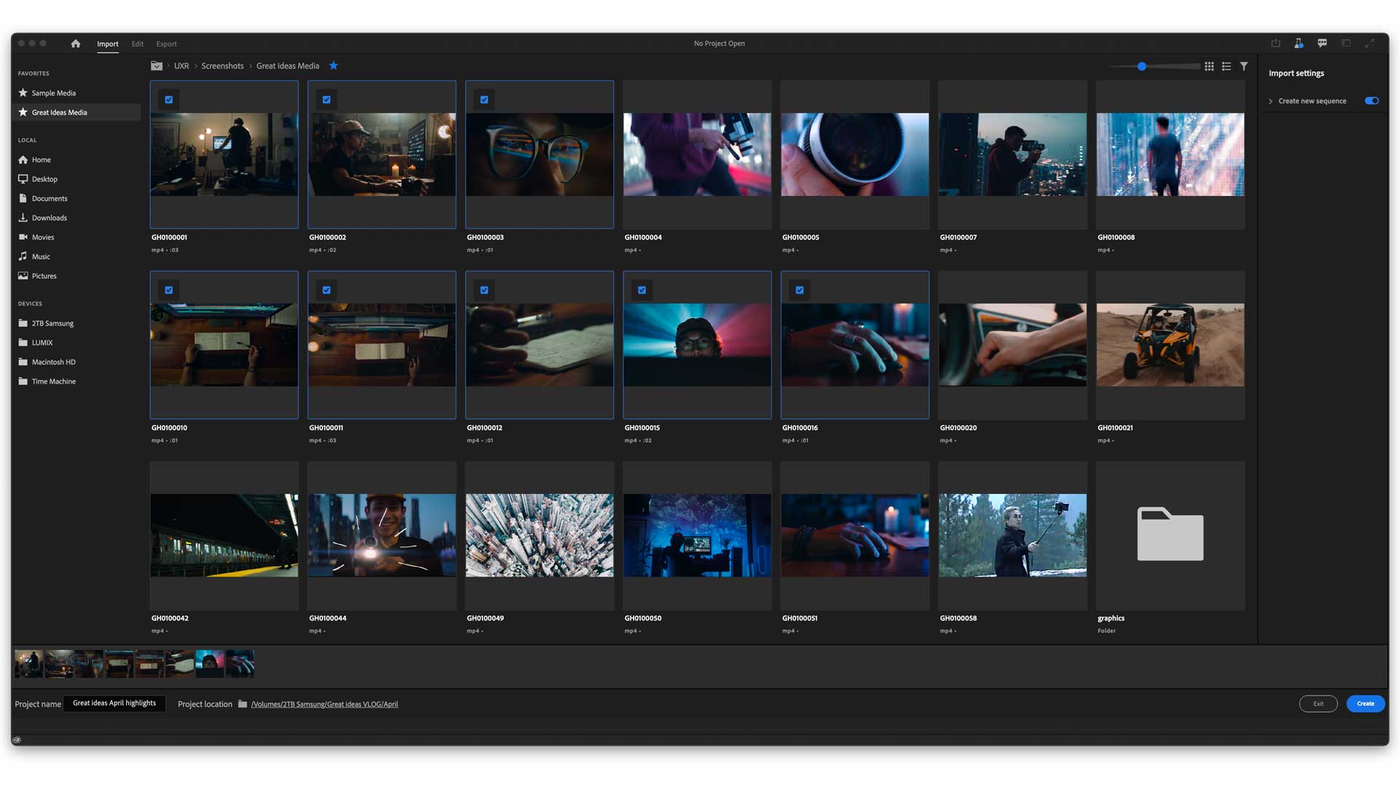The width and height of the screenshot is (1400, 787).
Task: Switch to grid view
Action: (1209, 66)
